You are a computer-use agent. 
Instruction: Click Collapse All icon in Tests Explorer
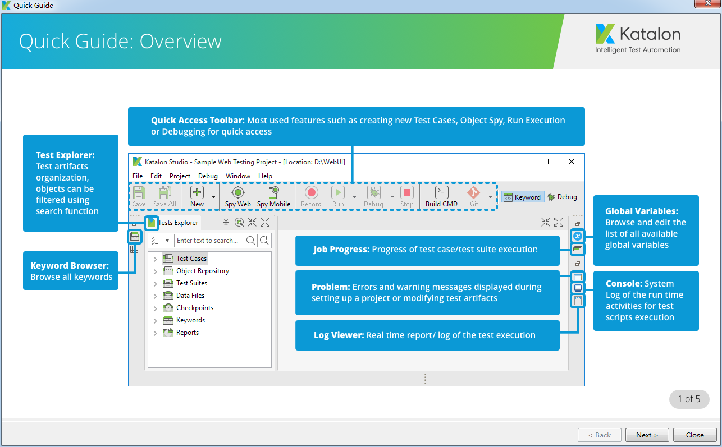pyautogui.click(x=226, y=223)
